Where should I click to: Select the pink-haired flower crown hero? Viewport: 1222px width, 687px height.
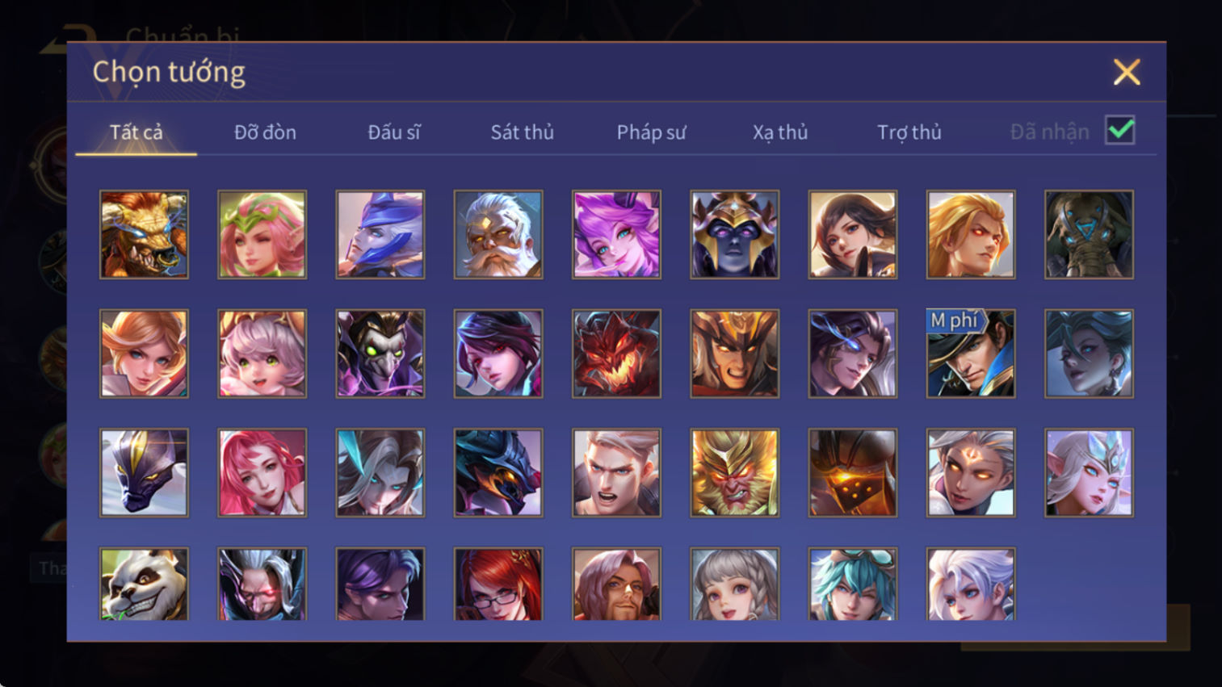[262, 235]
